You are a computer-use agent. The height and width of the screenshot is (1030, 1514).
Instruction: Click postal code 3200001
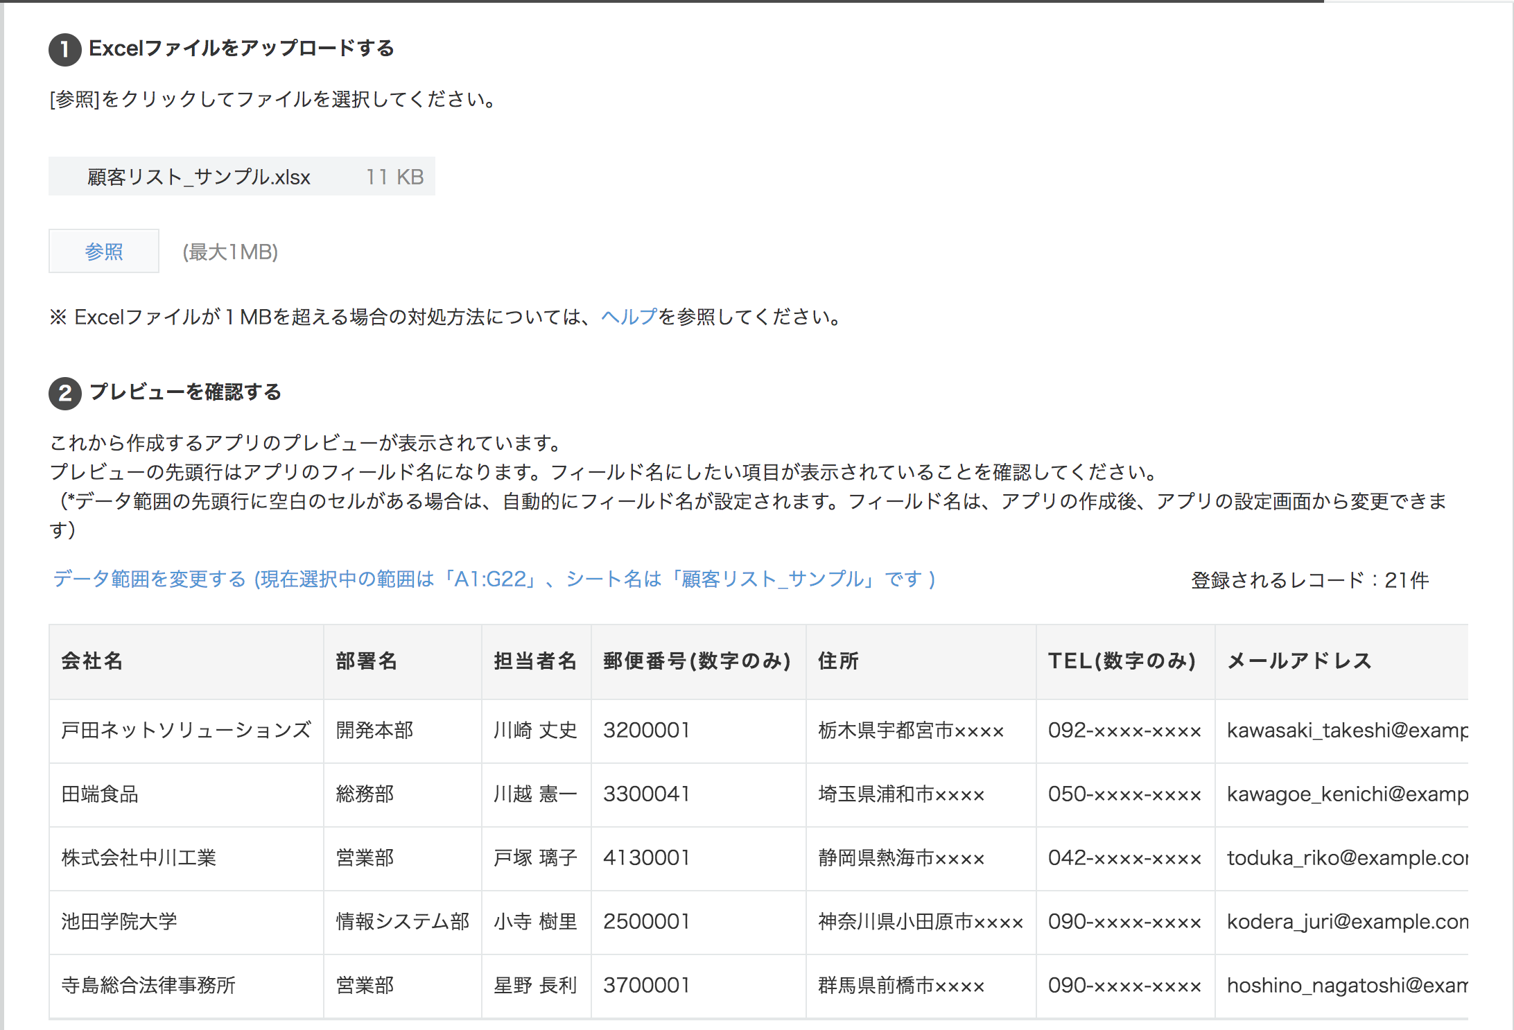pos(699,731)
